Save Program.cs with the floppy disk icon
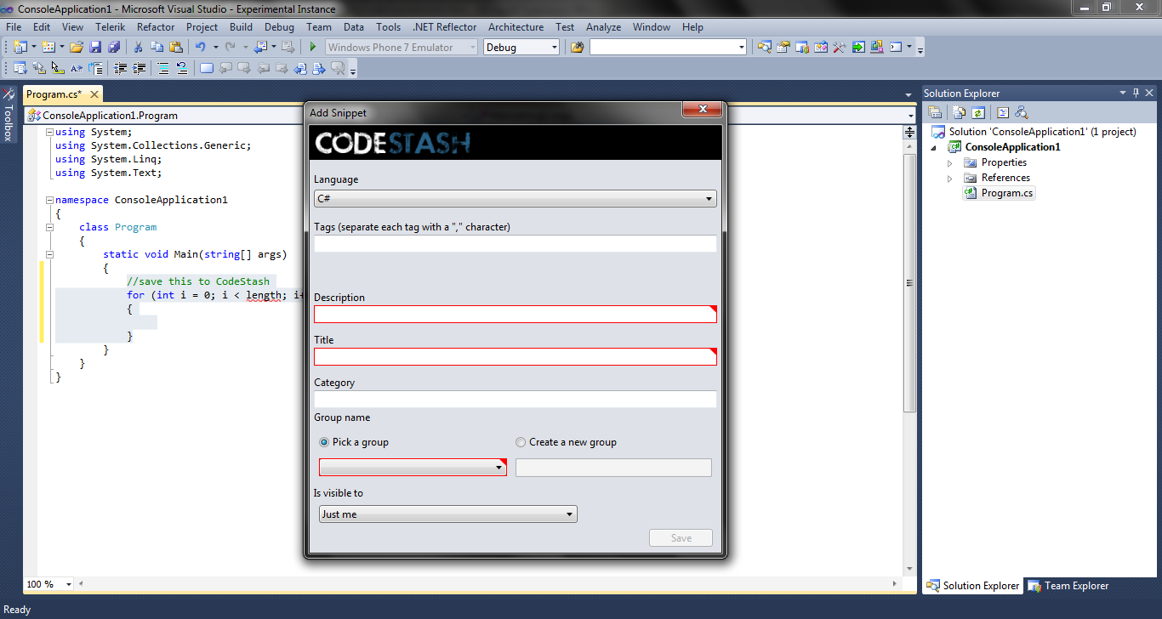The width and height of the screenshot is (1162, 619). pyautogui.click(x=95, y=48)
